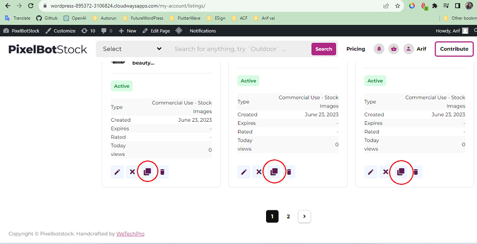477x244 pixels.
Task: Open the Translate bookmark
Action: [18, 18]
